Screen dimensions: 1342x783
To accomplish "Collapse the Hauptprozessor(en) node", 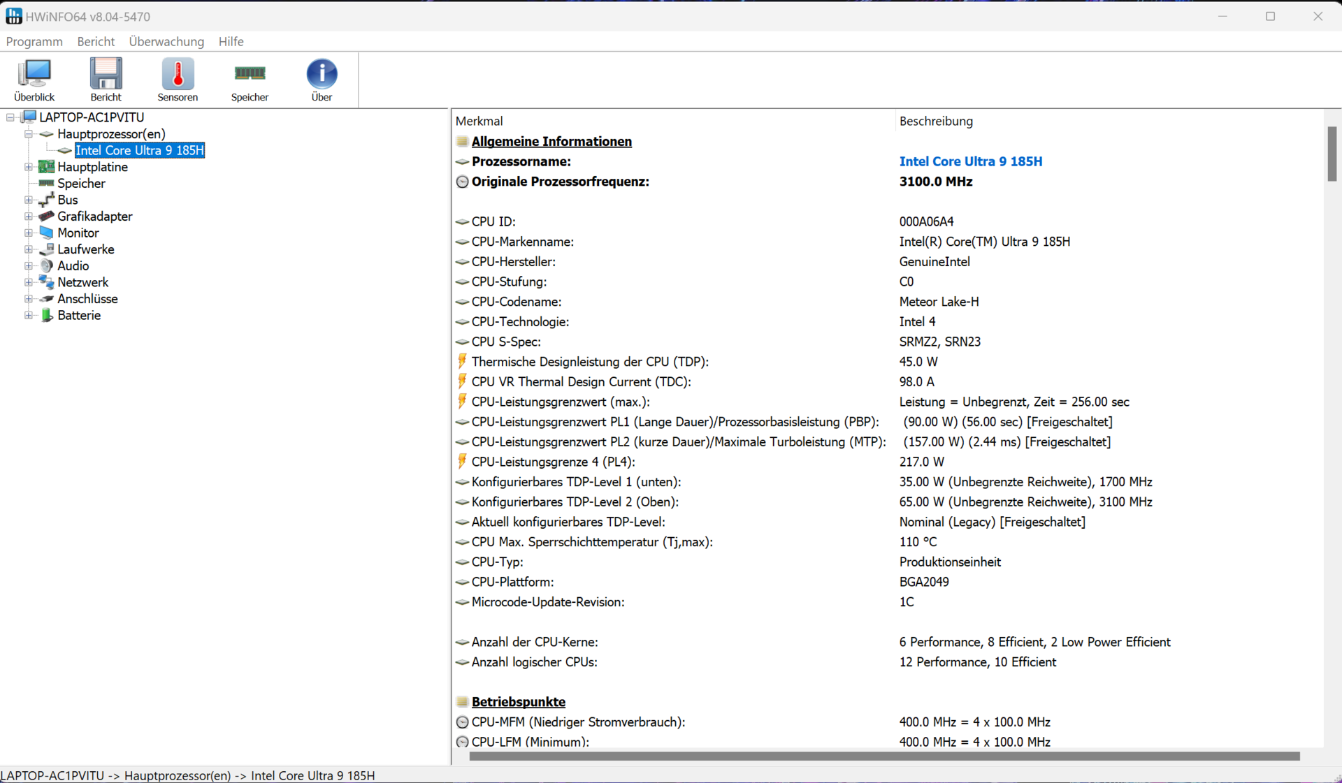I will coord(29,134).
